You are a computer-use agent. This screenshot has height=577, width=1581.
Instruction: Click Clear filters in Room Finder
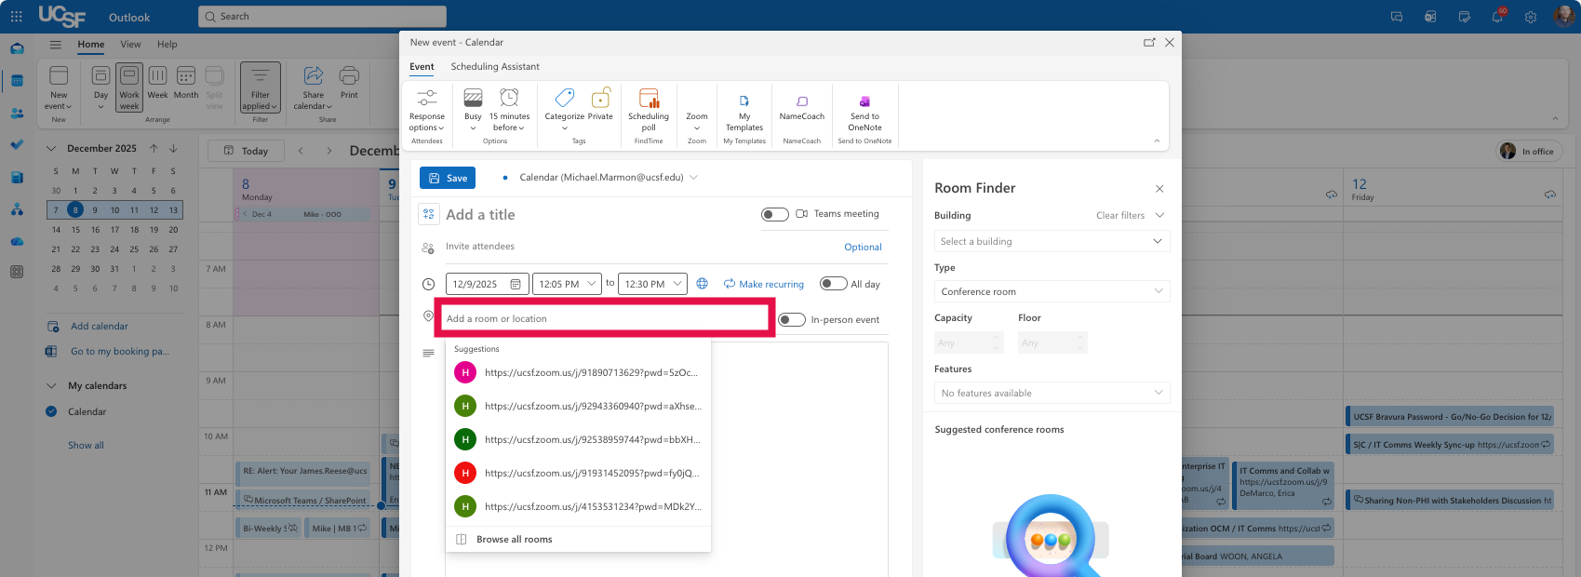(x=1120, y=215)
